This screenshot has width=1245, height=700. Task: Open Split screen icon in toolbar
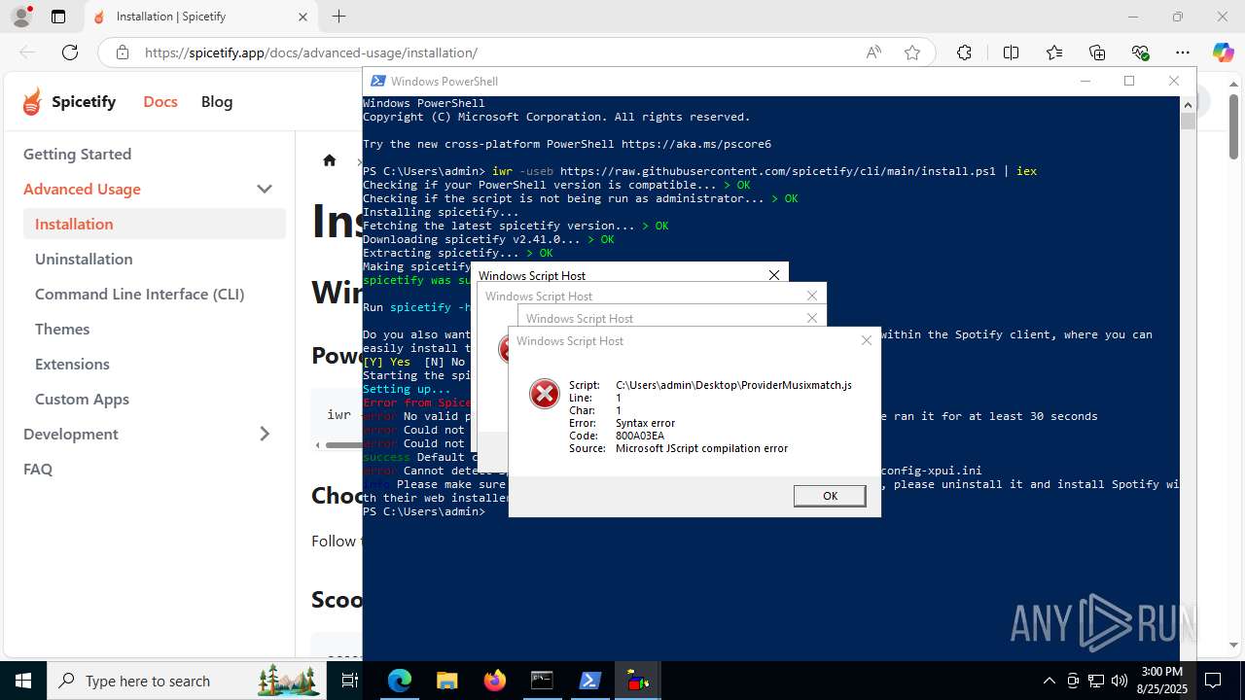pos(1011,52)
